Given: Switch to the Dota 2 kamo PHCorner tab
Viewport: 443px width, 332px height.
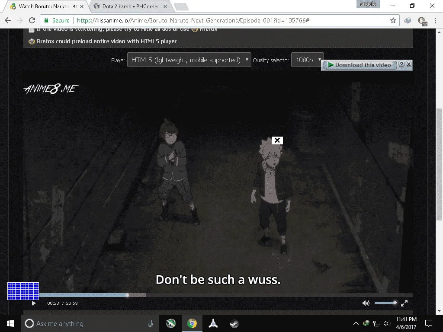Looking at the screenshot, I should coord(131,6).
